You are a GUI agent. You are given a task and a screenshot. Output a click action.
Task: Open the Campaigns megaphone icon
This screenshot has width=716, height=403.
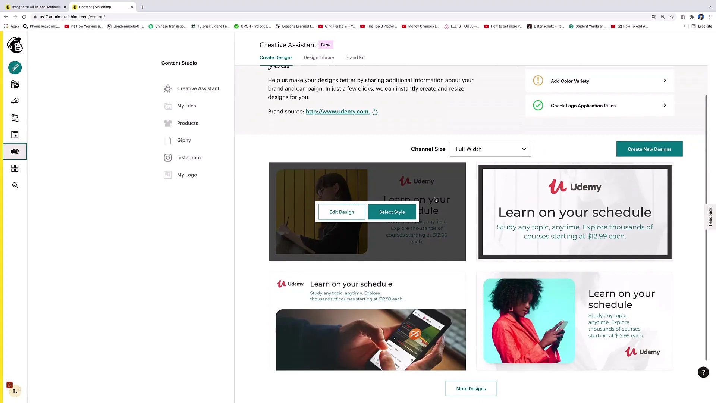(x=15, y=101)
